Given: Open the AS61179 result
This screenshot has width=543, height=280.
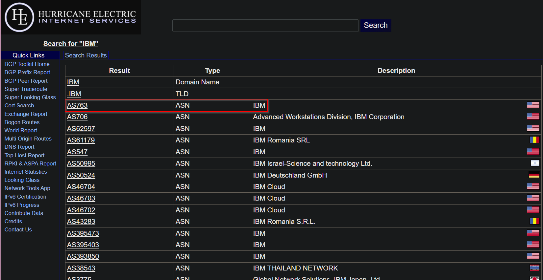Looking at the screenshot, I should tap(81, 140).
